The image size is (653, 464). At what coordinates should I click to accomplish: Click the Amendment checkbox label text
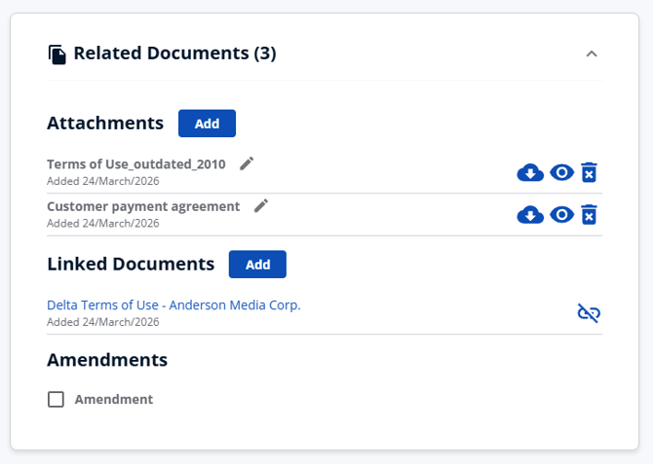[113, 400]
